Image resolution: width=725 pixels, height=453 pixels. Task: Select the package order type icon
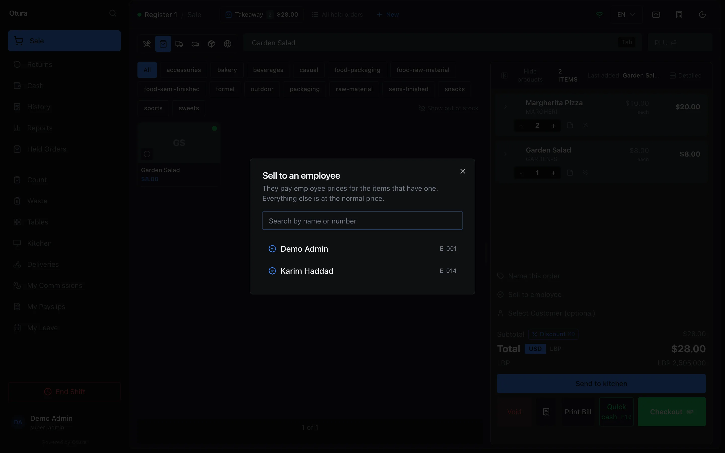click(211, 44)
